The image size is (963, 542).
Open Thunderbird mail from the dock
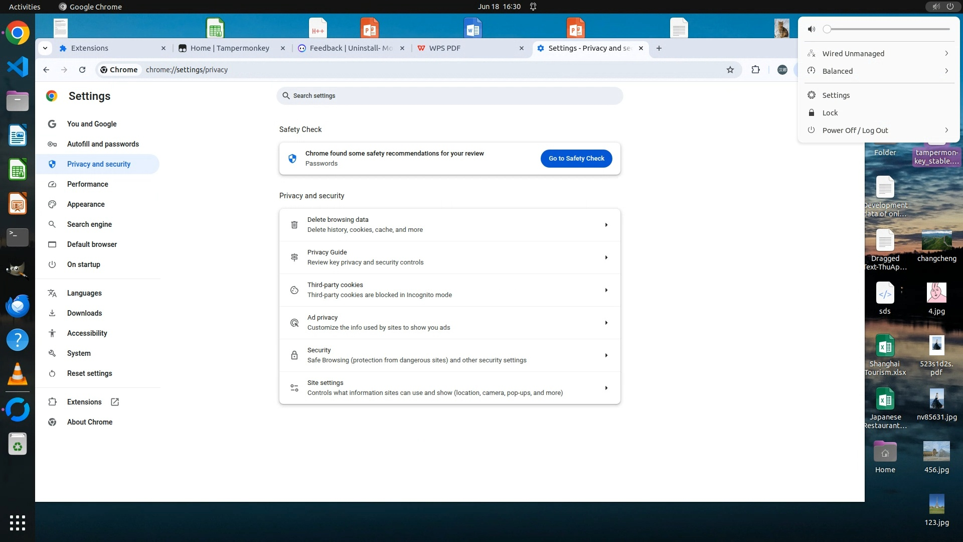click(x=18, y=306)
